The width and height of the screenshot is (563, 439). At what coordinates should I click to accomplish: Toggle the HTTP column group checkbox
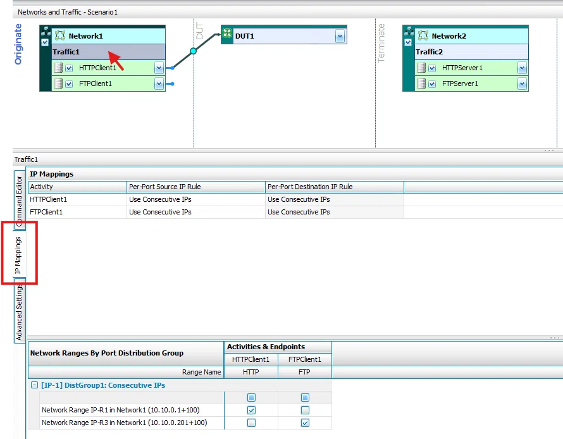[251, 397]
